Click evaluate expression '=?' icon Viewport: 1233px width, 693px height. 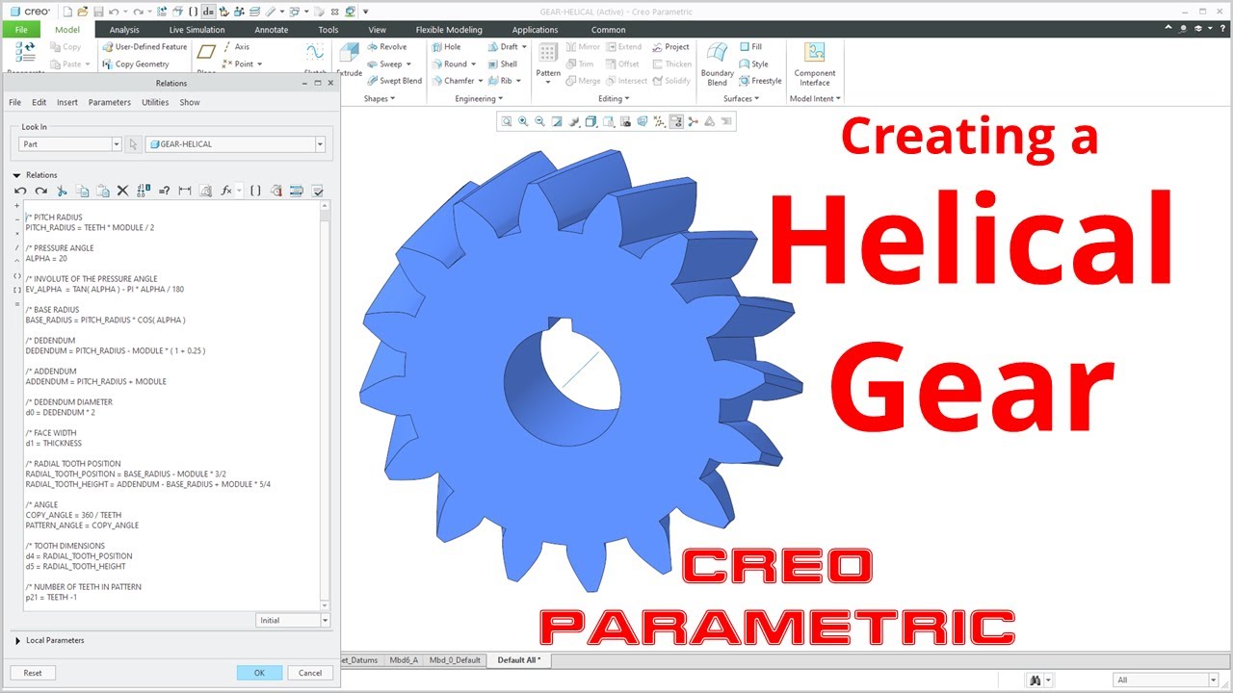[164, 192]
